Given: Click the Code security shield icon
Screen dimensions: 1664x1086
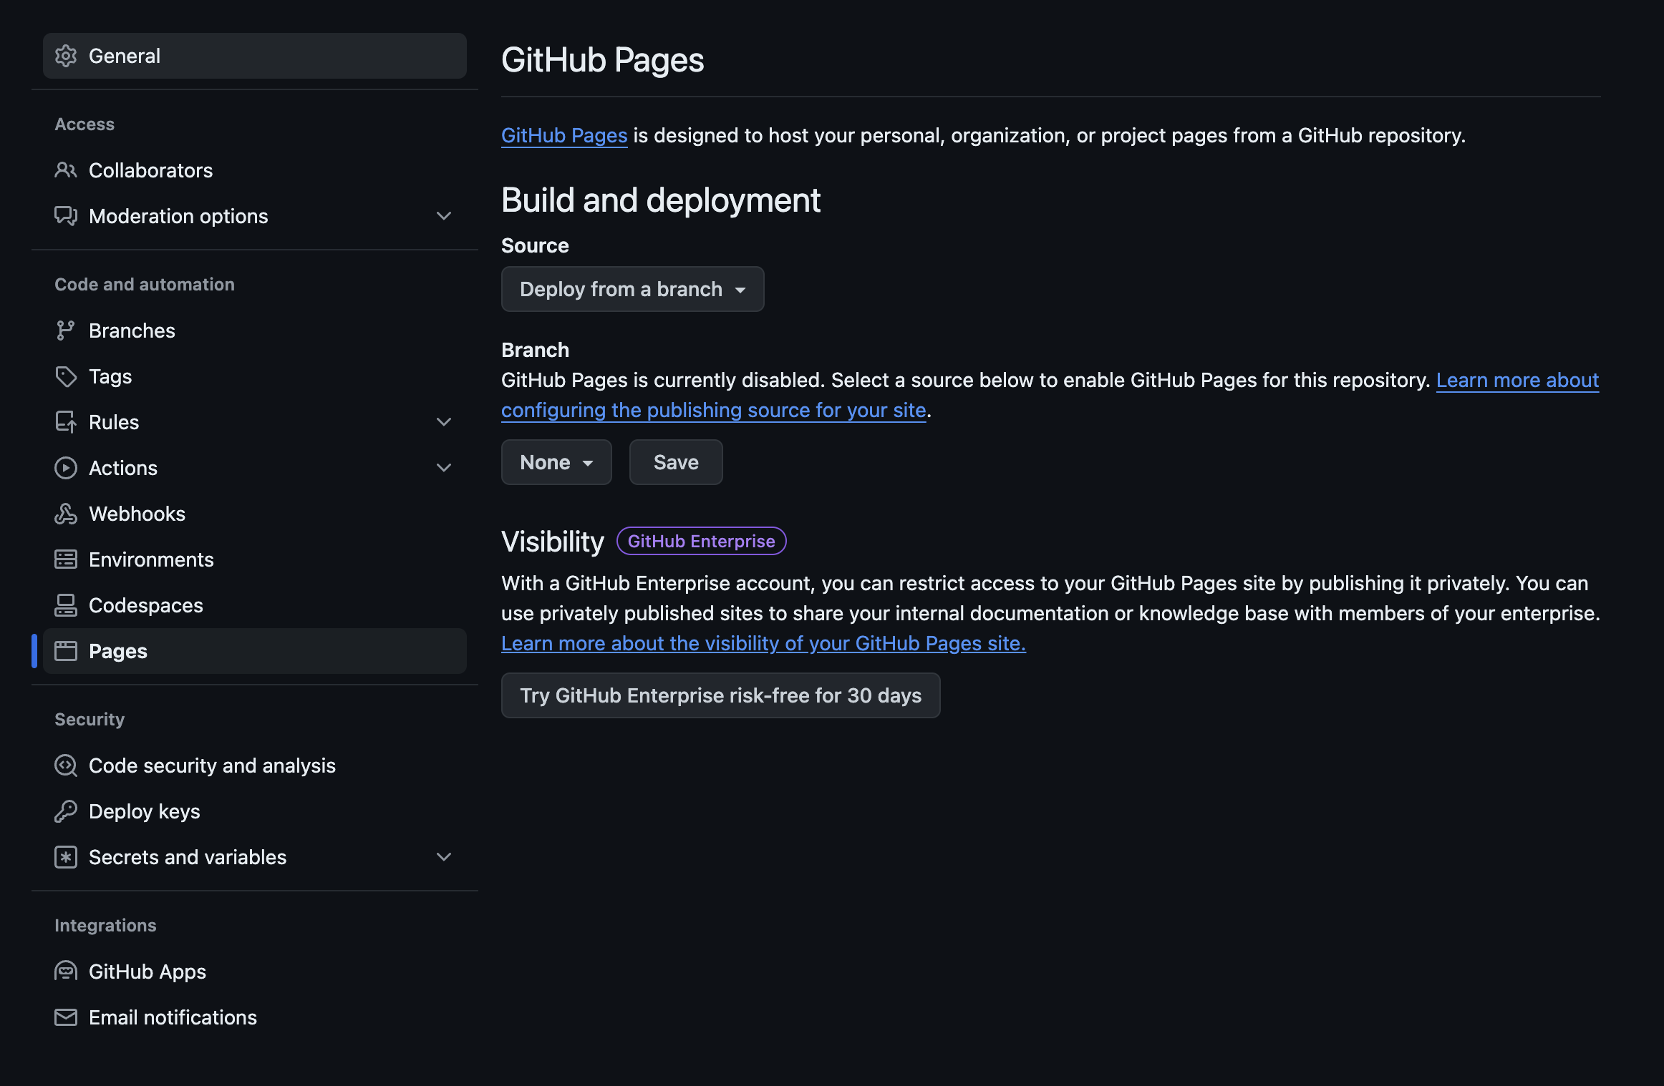Looking at the screenshot, I should (x=66, y=765).
